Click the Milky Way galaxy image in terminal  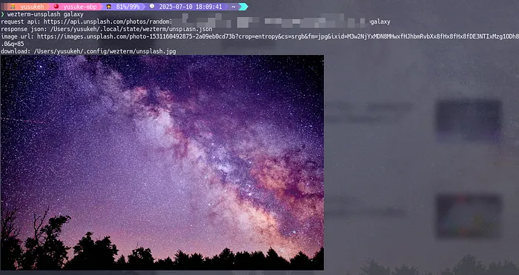point(162,162)
